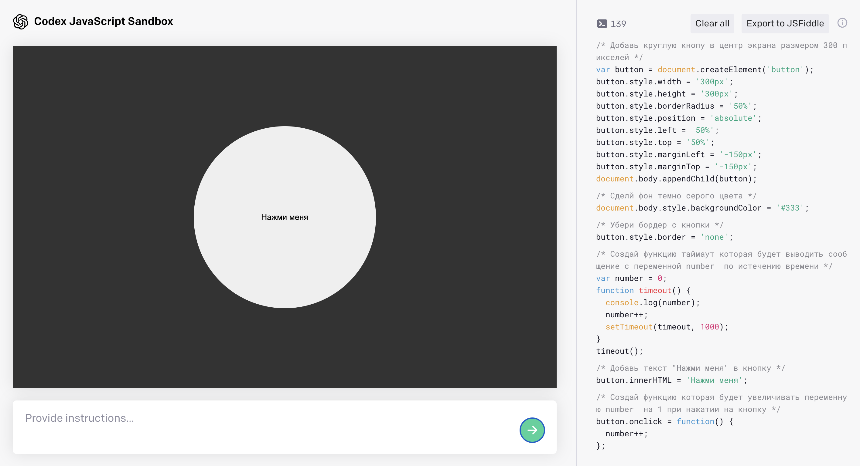Click the info circle icon
This screenshot has height=466, width=860.
842,23
